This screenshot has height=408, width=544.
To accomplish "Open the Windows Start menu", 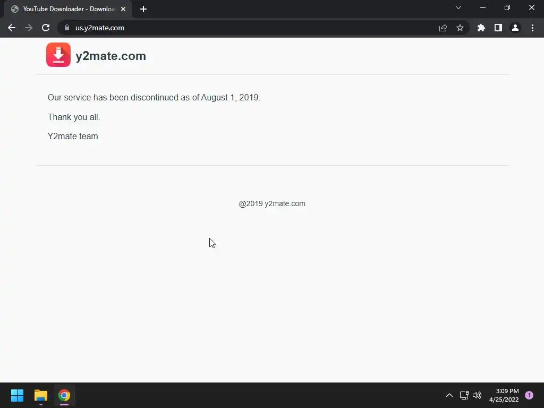I will click(17, 395).
